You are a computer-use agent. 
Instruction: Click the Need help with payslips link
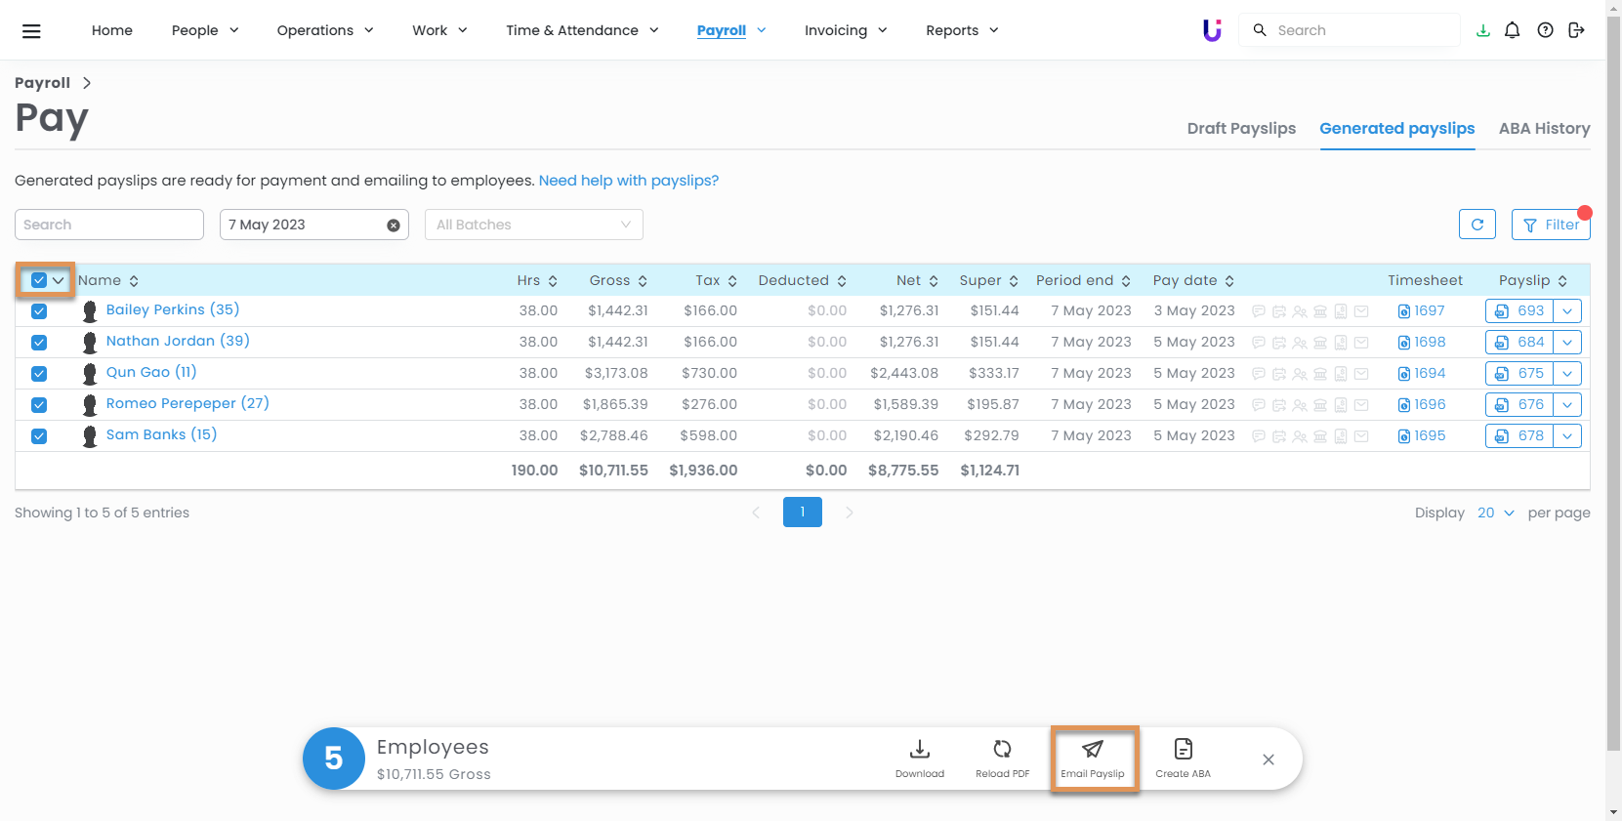coord(628,181)
